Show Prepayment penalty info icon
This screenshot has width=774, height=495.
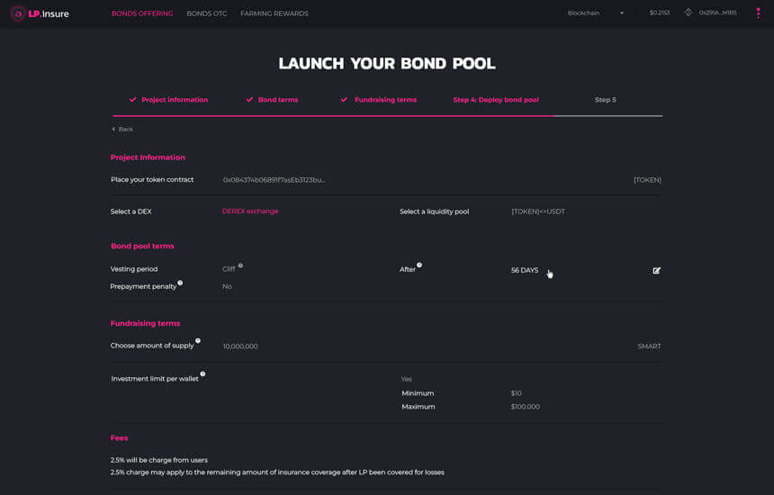pos(180,283)
